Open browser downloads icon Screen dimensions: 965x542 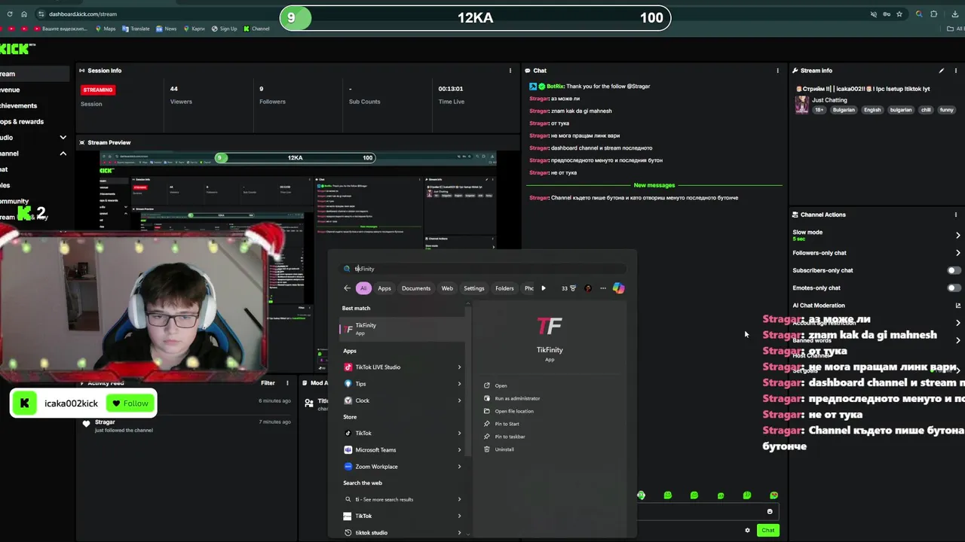pos(955,14)
